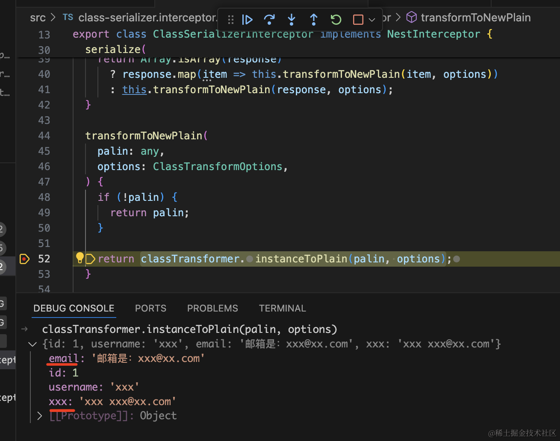Open the lightbulb code actions on line 52
This screenshot has height=441, width=560.
[x=80, y=258]
